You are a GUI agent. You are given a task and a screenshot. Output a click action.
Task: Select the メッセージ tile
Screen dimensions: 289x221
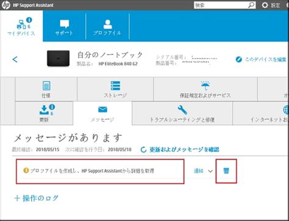(x=102, y=113)
